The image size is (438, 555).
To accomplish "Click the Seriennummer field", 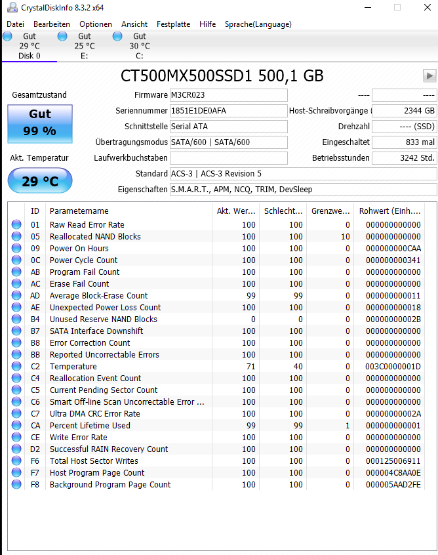I will tap(229, 110).
